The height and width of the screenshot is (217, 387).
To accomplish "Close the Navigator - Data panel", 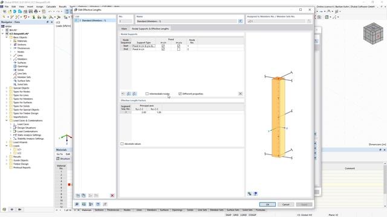I will [51, 22].
